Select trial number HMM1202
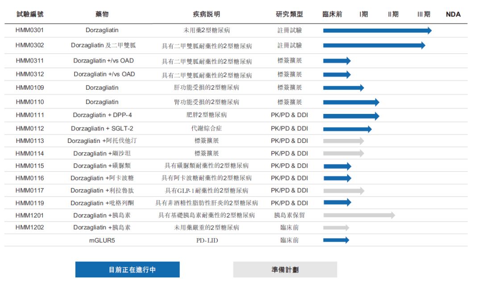482x285 pixels. coord(29,227)
